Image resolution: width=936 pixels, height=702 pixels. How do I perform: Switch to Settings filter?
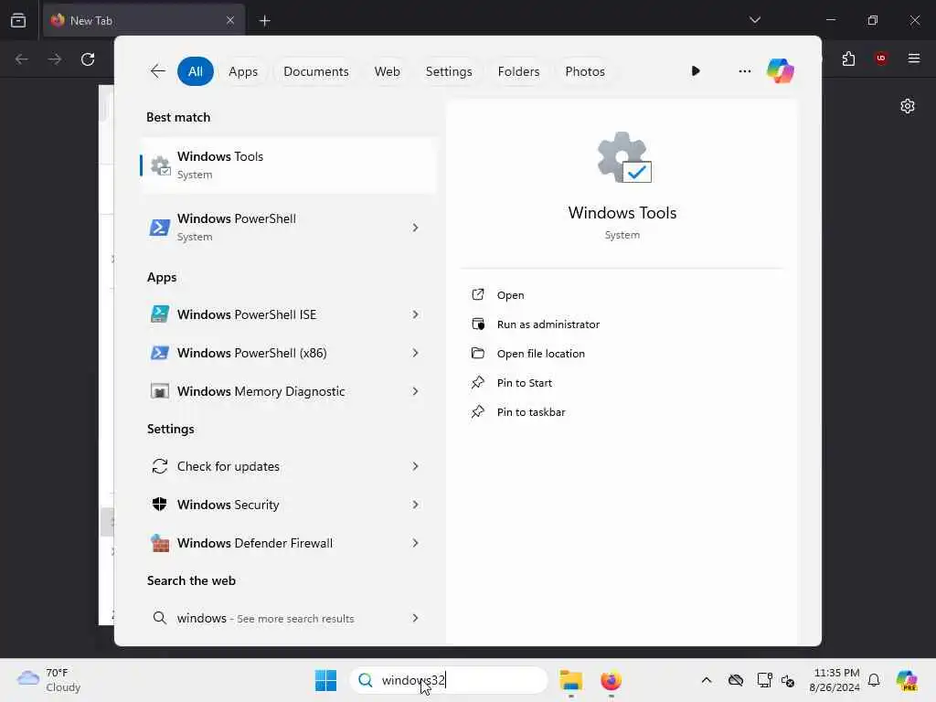tap(449, 71)
